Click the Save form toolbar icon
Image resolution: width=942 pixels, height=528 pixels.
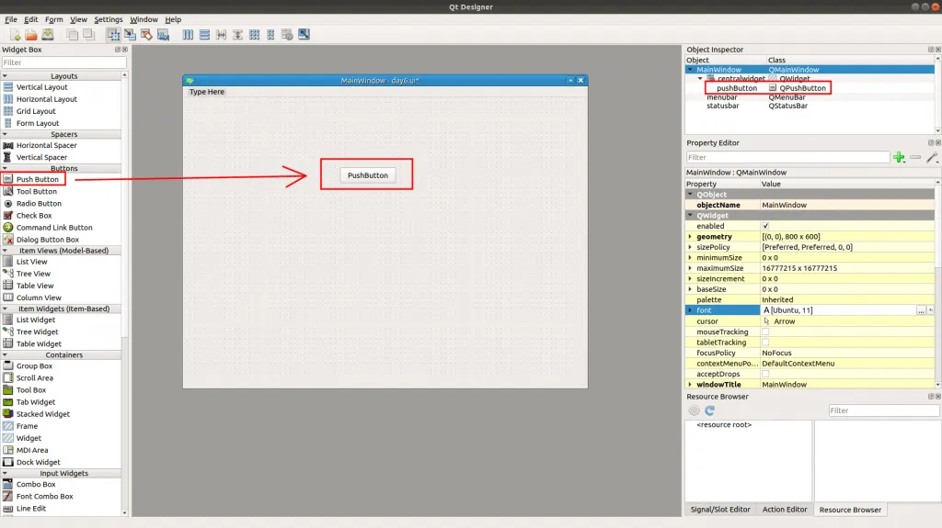click(x=47, y=35)
